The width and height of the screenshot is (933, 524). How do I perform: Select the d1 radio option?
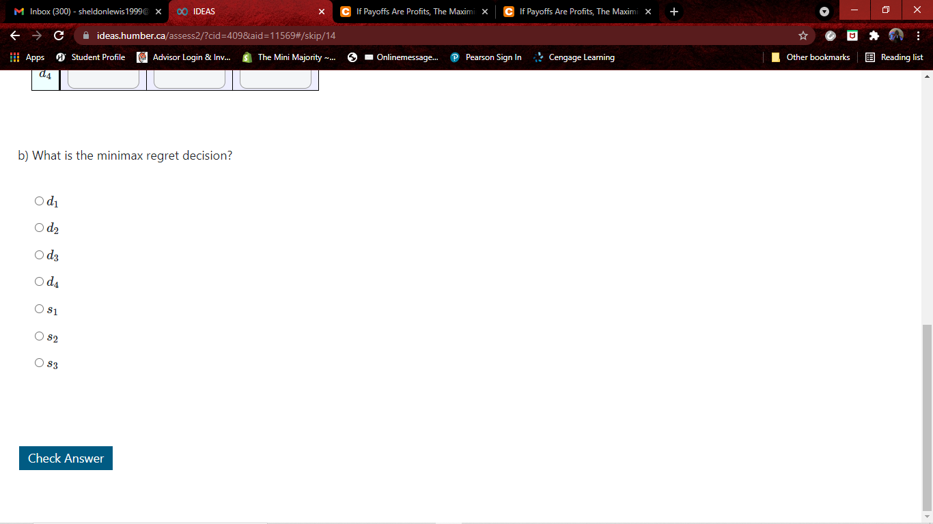click(39, 201)
